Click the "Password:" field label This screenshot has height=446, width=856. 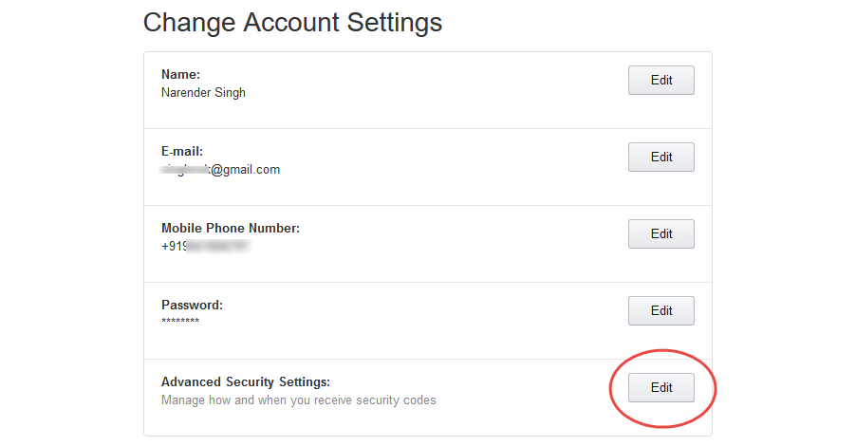(x=192, y=305)
